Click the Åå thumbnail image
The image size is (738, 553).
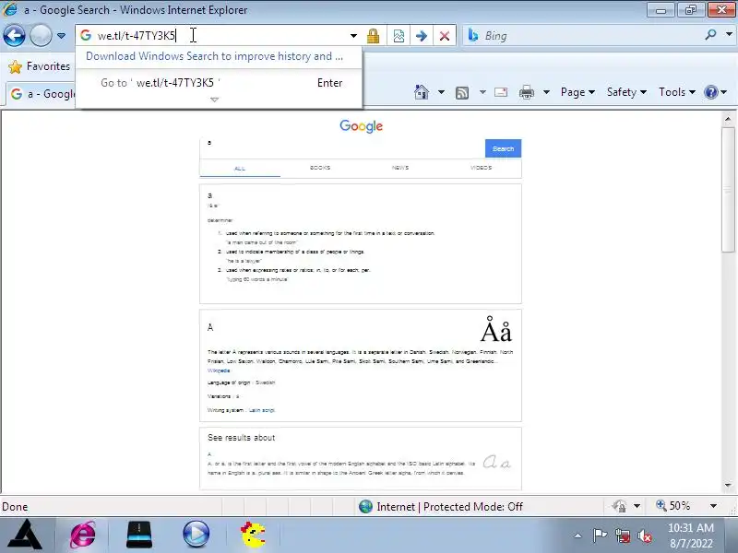pyautogui.click(x=496, y=330)
